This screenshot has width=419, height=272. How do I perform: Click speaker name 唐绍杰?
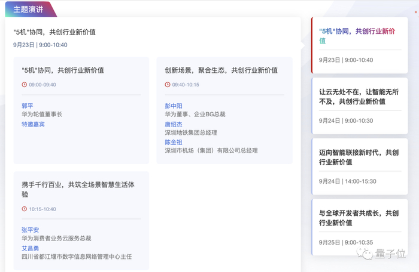click(174, 124)
